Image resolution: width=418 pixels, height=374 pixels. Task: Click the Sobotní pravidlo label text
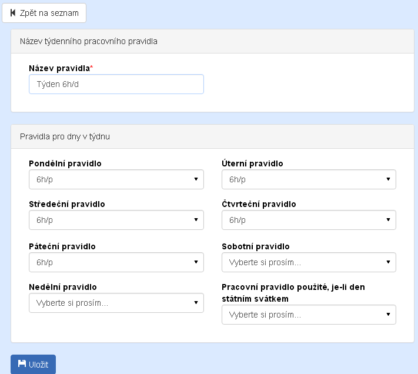click(256, 246)
